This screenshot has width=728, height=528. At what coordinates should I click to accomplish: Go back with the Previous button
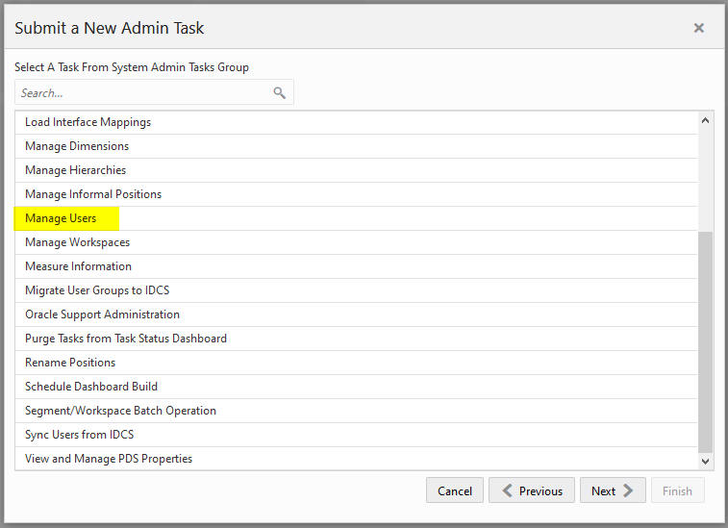tap(532, 490)
